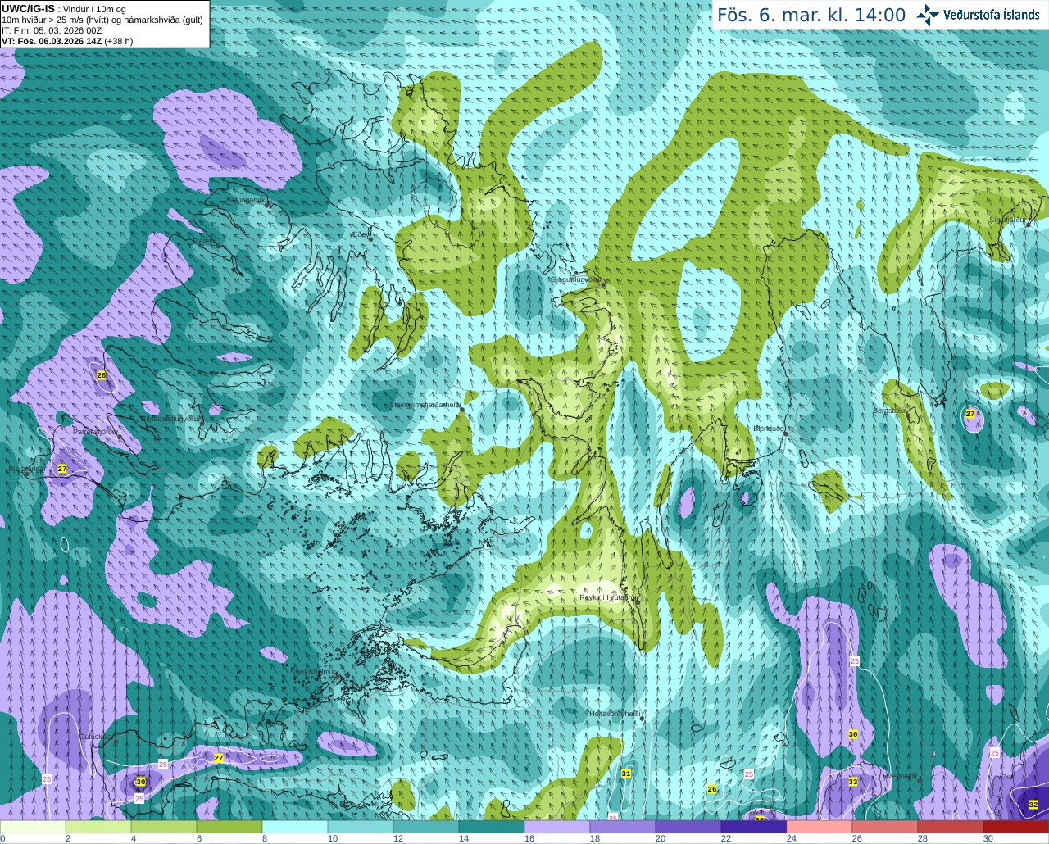The width and height of the screenshot is (1049, 844).
Task: Click the yellow gust marker 32
Action: [1033, 805]
